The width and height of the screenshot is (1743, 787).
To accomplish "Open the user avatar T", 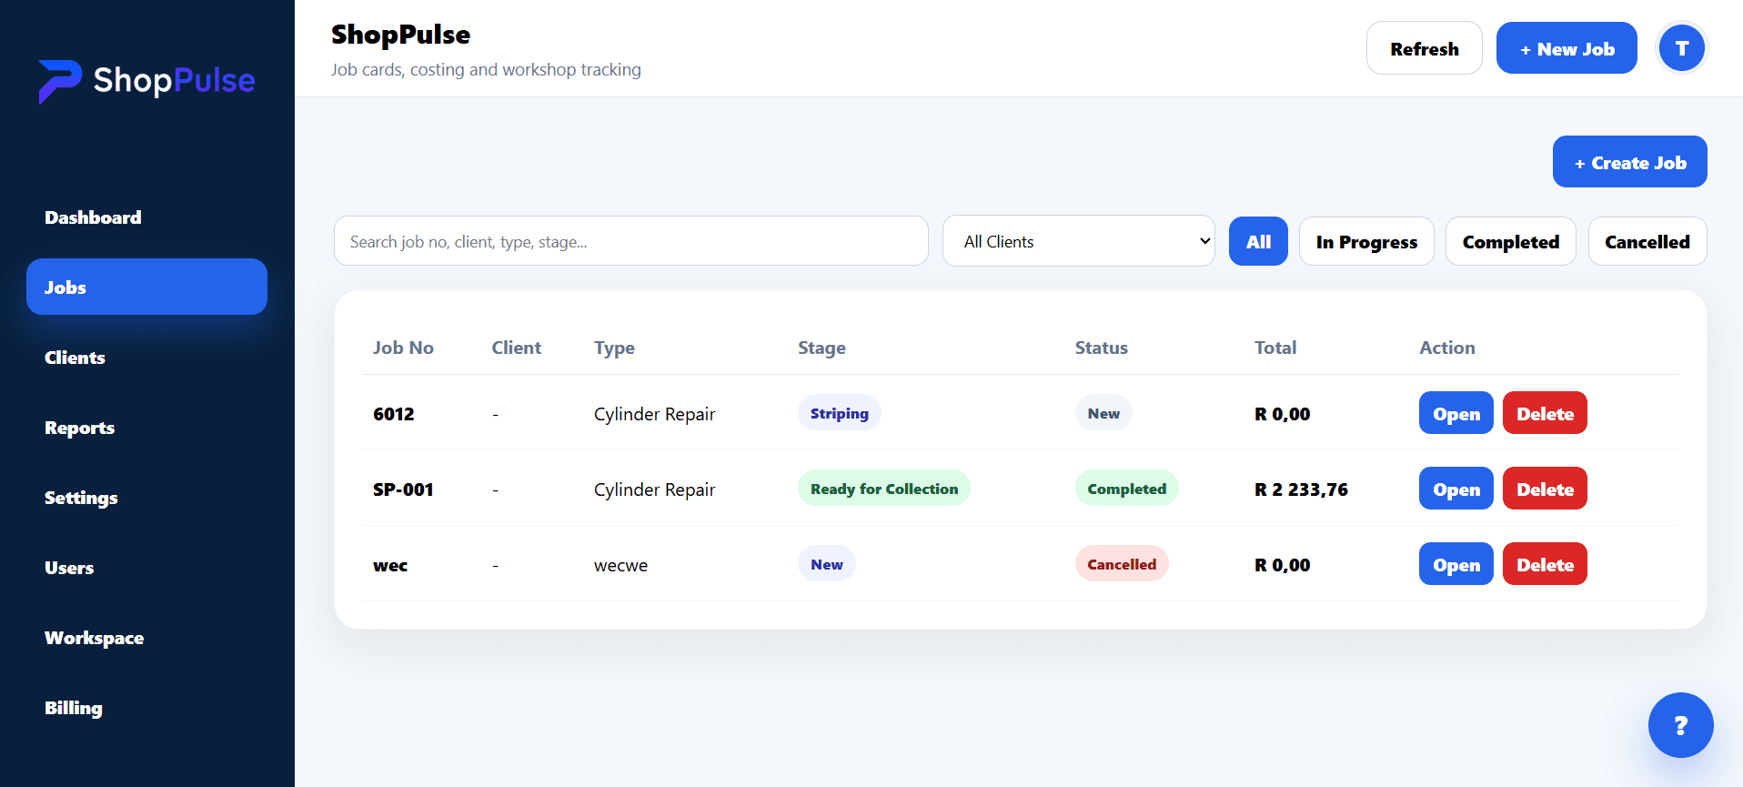I will pyautogui.click(x=1681, y=48).
